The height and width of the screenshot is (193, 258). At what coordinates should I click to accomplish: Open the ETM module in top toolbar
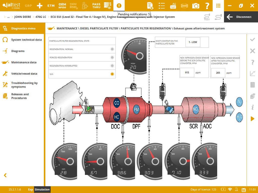(51, 6)
